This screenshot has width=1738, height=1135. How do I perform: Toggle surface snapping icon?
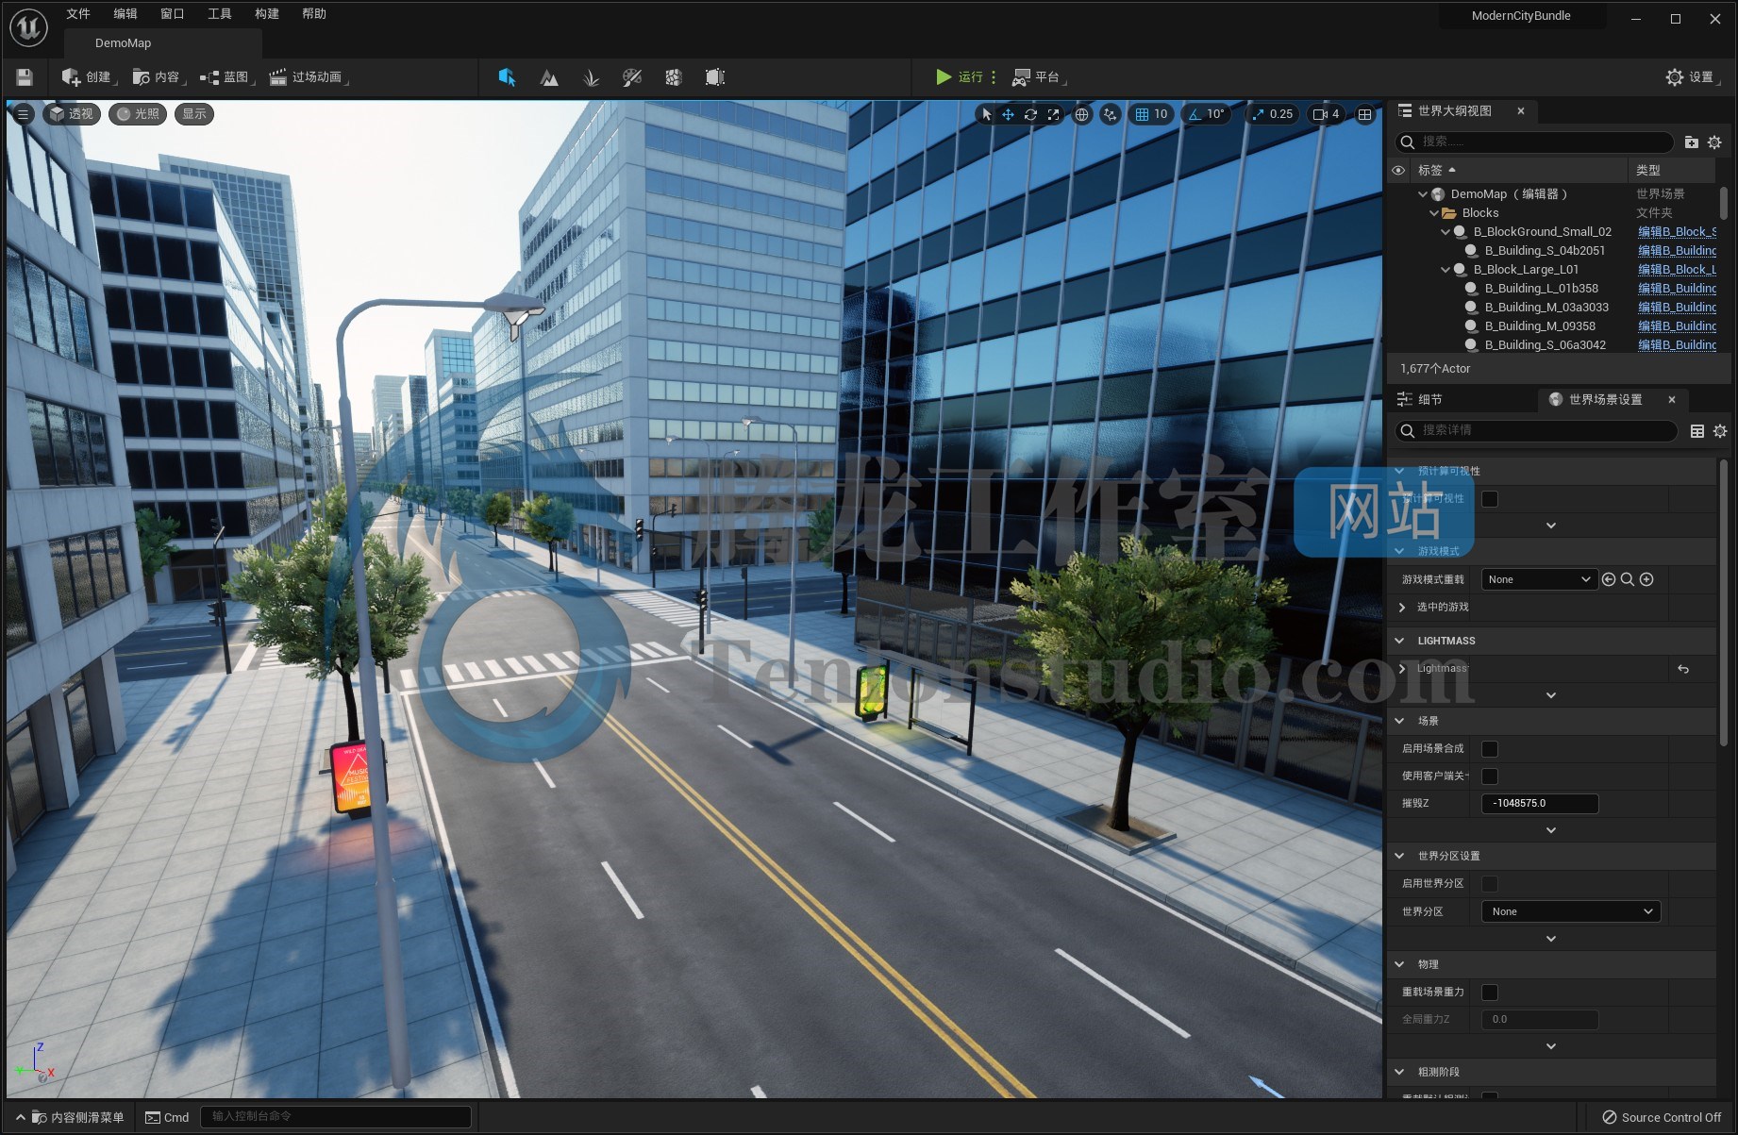[x=1111, y=114]
